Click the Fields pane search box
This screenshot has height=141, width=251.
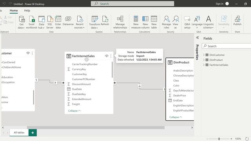226,46
